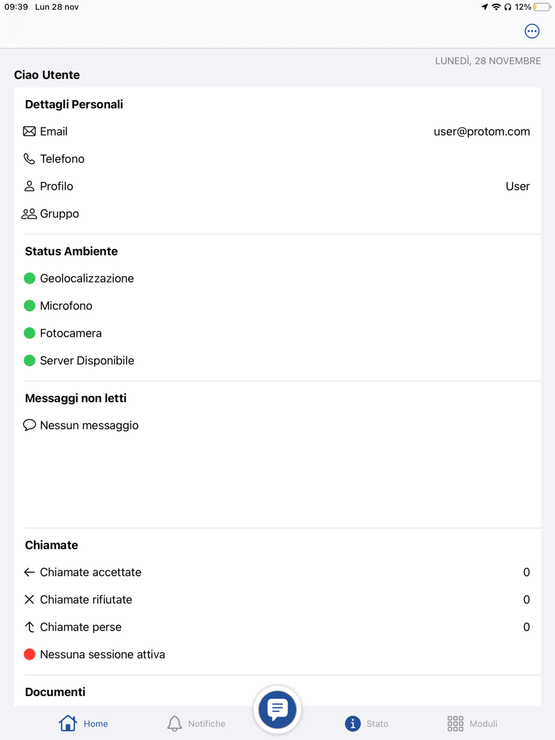Click the Fotocamera green status indicator
This screenshot has width=555, height=740.
[30, 333]
